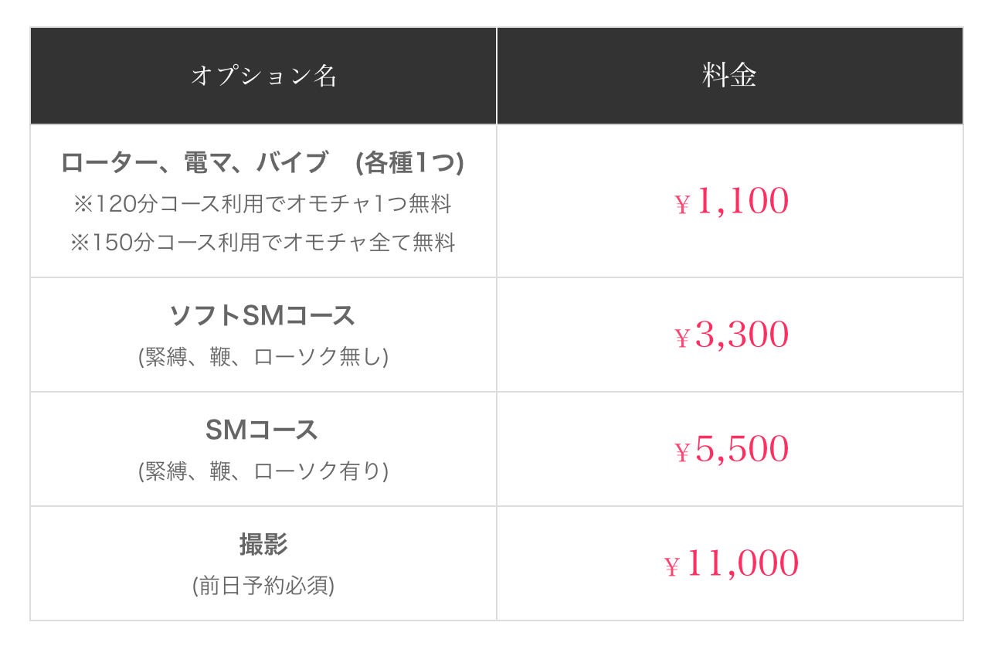This screenshot has height=646, width=995.
Task: Select the ¥3,300 price
Action: coord(732,335)
